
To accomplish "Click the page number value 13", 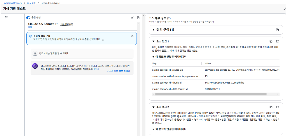I will coord(206,76).
